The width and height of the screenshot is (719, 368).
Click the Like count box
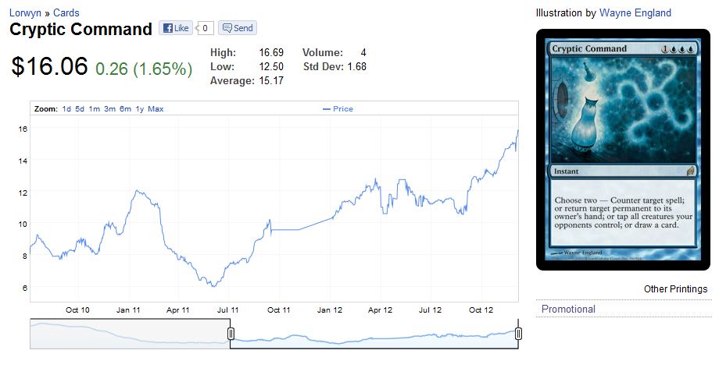(205, 28)
